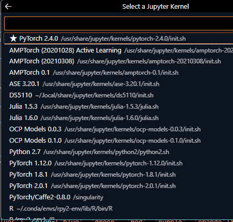Pick the PyTorch 1.12.0 kernel
This screenshot has width=233, height=222.
(119, 163)
